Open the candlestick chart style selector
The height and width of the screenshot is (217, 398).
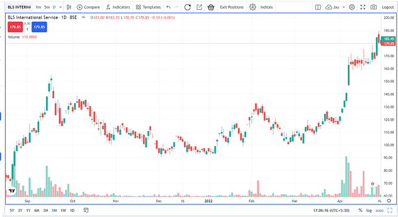69,7
